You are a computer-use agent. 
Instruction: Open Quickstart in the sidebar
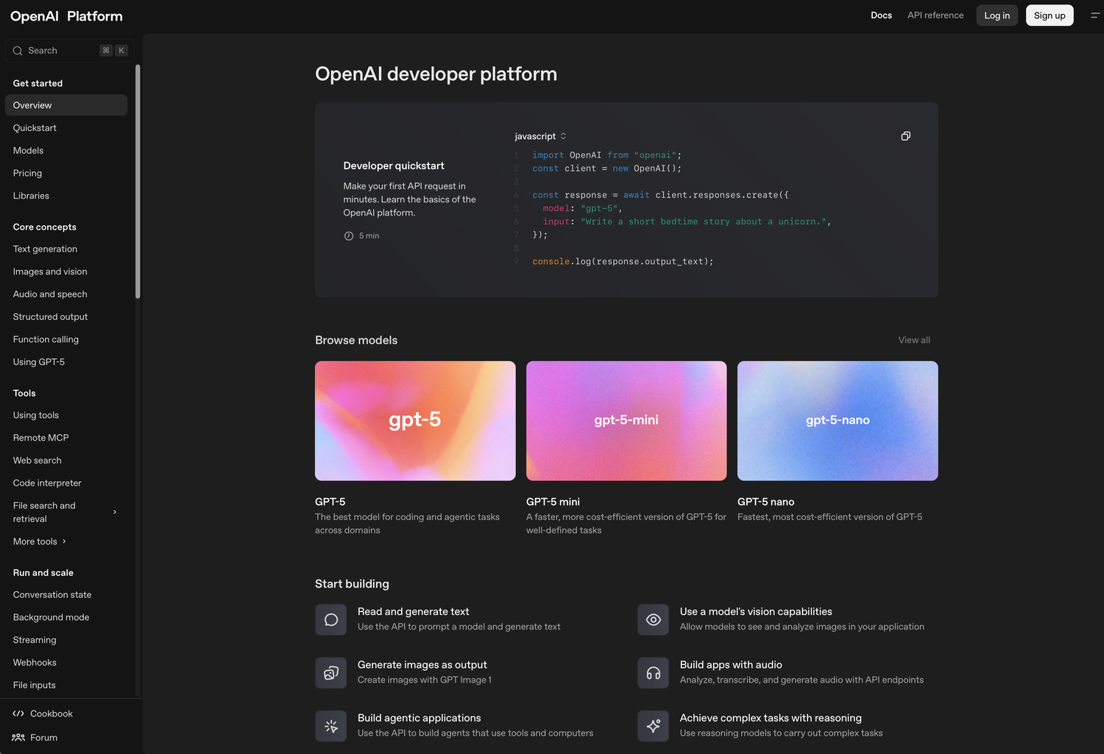click(x=35, y=128)
